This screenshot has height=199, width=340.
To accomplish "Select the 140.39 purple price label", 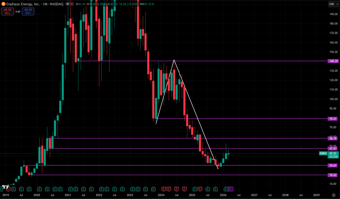I will 333,61.
